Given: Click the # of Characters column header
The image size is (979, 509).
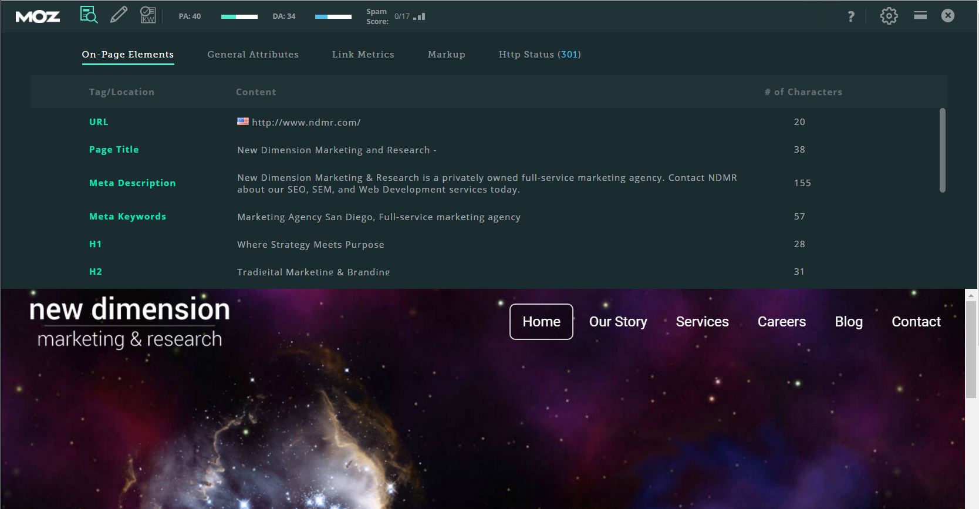Looking at the screenshot, I should (804, 92).
